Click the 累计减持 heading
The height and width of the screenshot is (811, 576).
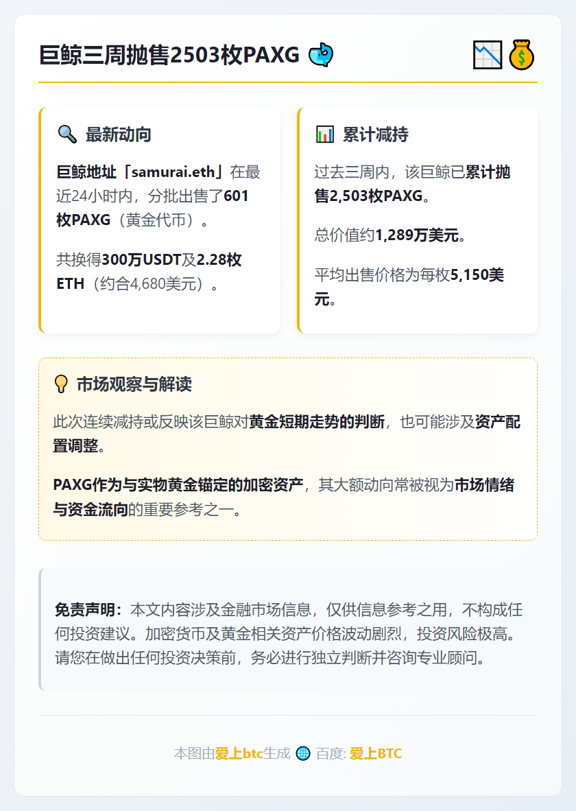[376, 134]
